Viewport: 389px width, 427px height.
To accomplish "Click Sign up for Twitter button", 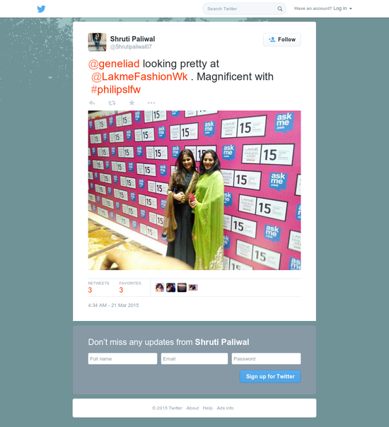I will [270, 376].
